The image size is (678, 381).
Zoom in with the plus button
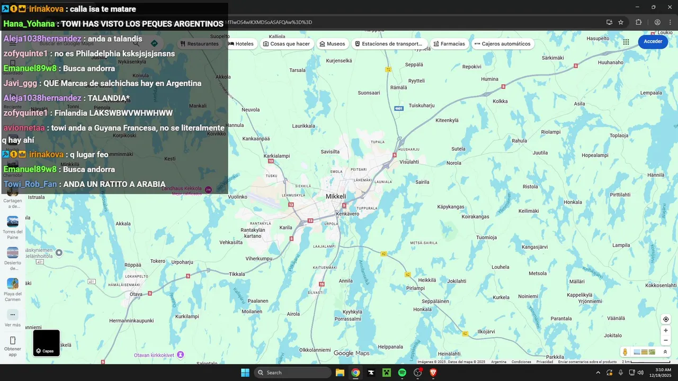666,330
